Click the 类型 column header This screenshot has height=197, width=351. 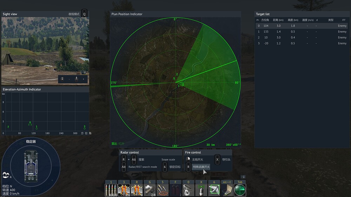click(331, 20)
